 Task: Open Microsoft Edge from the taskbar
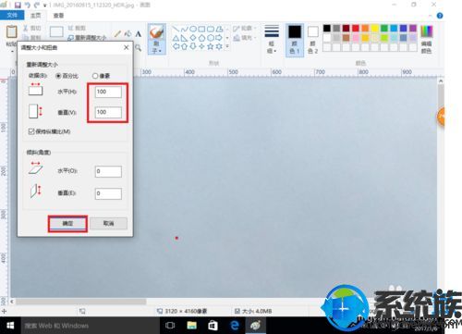click(235, 325)
